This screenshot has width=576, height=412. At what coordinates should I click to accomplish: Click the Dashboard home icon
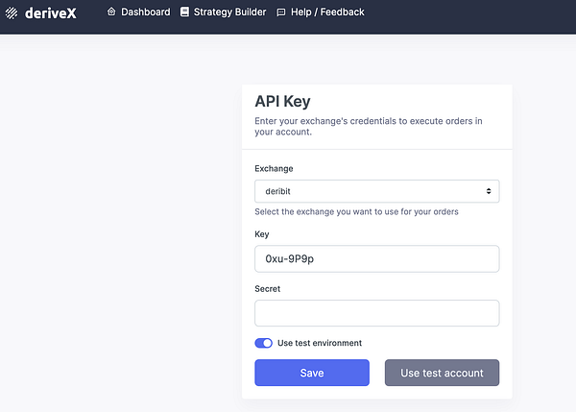[111, 12]
